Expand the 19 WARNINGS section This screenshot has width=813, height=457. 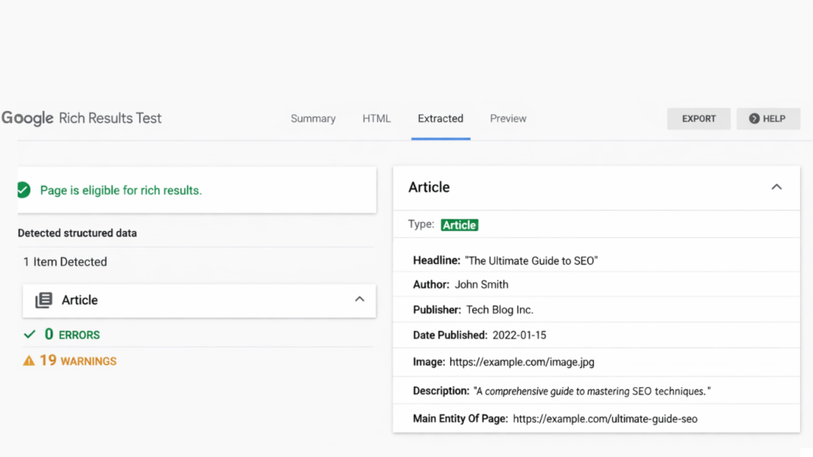[x=76, y=360]
